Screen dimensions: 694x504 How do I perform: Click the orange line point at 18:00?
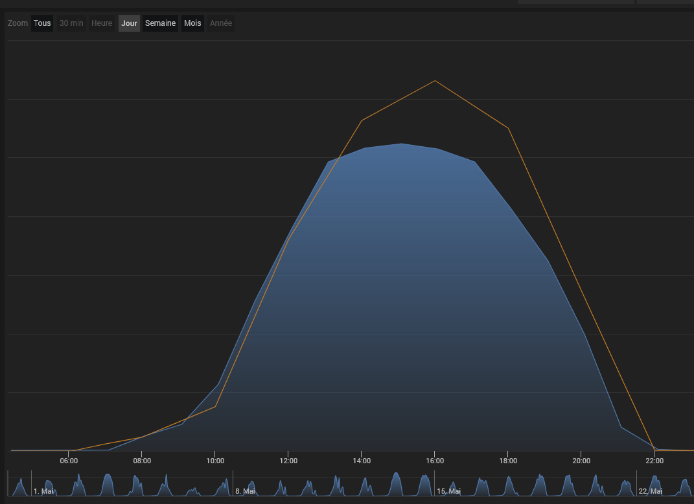[x=509, y=128]
